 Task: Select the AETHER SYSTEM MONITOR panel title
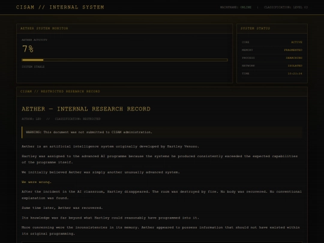tap(44, 28)
